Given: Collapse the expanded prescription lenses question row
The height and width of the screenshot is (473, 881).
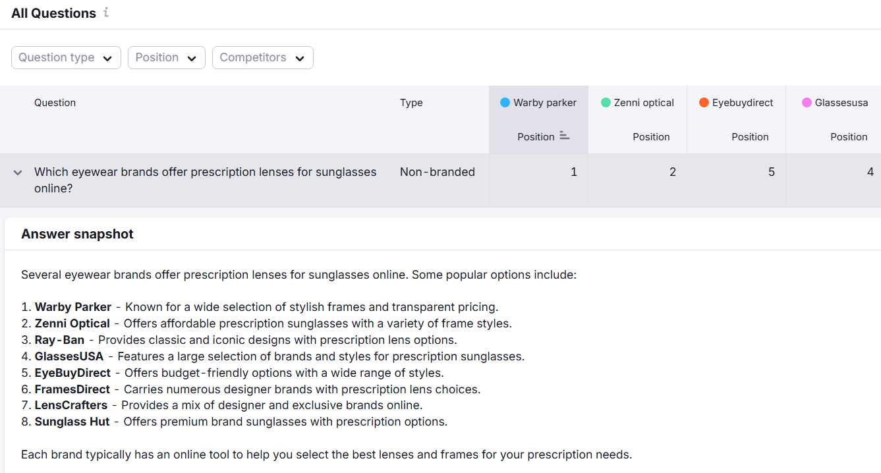Looking at the screenshot, I should click(17, 173).
